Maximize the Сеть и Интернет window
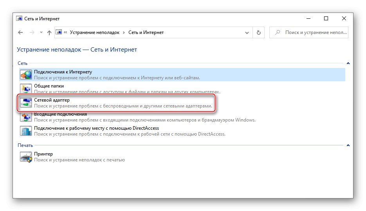Viewport: 366px width, 211px height. tap(326, 18)
